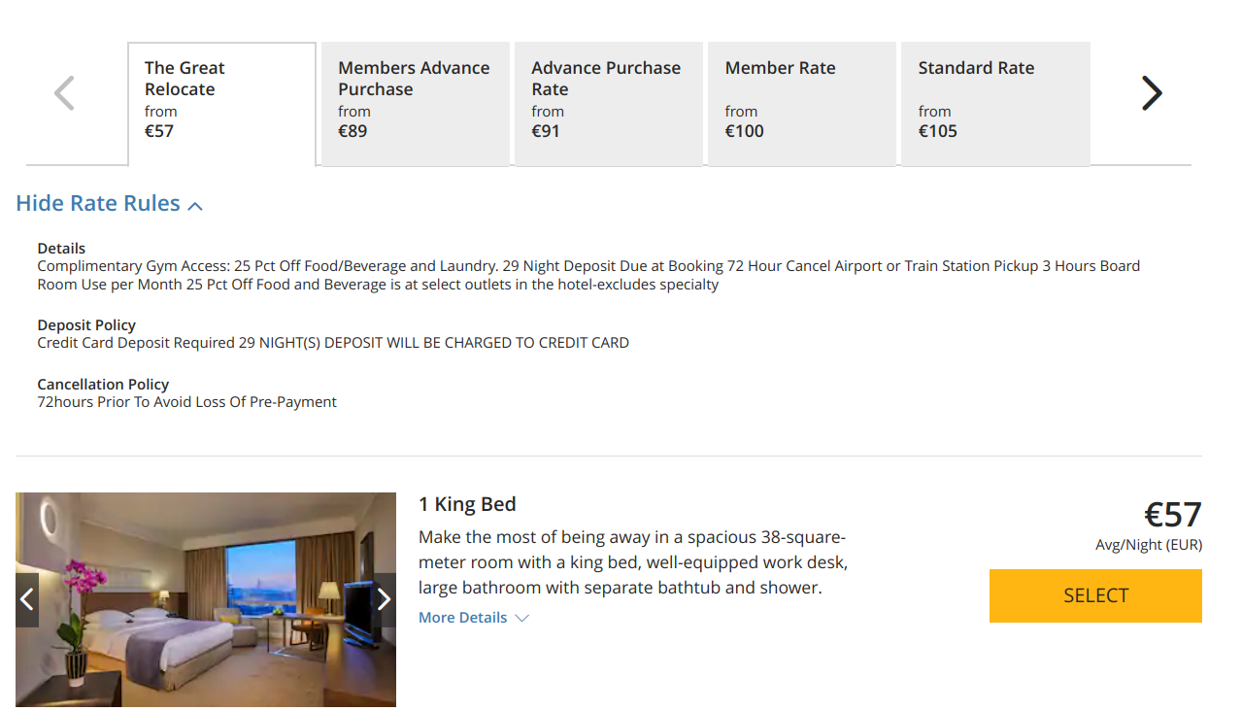
Task: Open More Details for the king room
Action: click(x=463, y=618)
